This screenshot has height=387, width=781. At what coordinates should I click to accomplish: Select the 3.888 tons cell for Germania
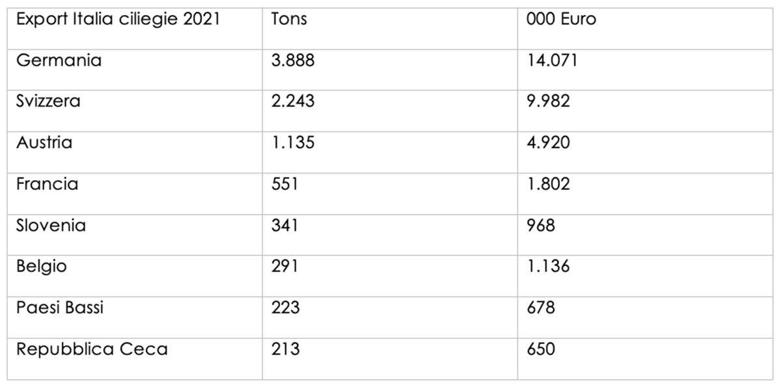click(390, 70)
